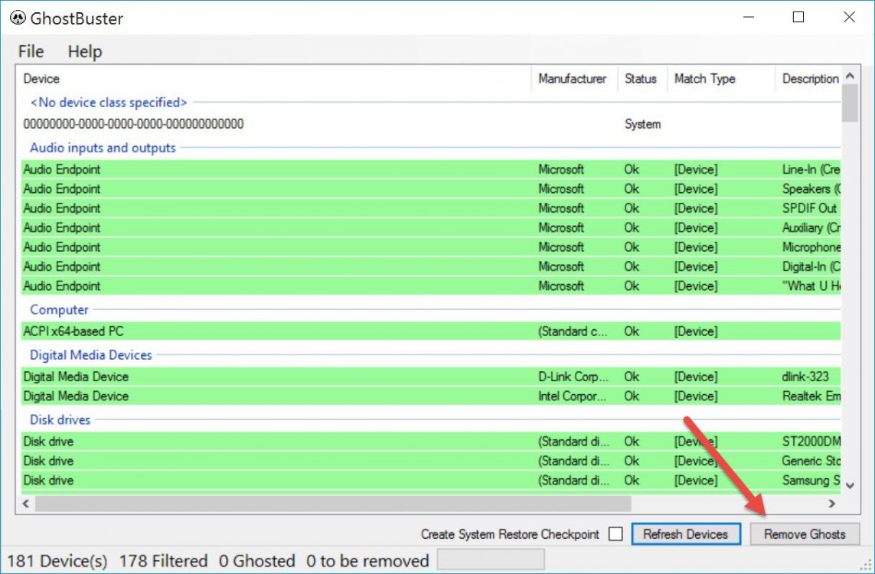875x574 pixels.
Task: Click the Remove Ghosts button
Action: (805, 534)
